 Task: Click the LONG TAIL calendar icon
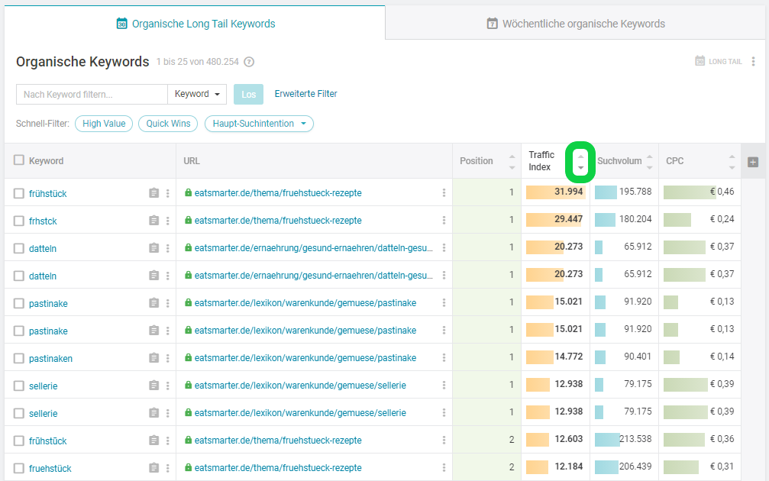pyautogui.click(x=700, y=61)
